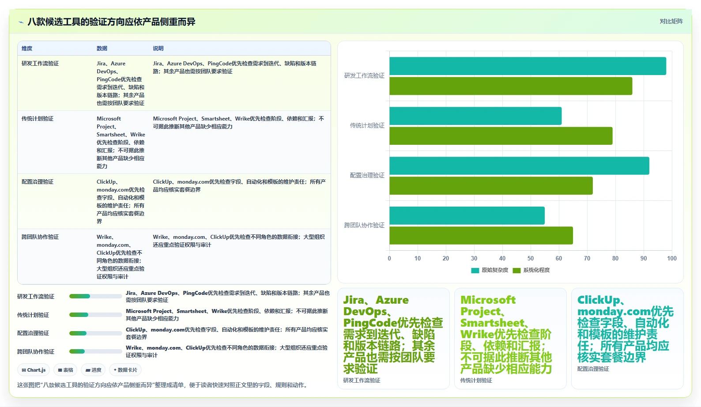Click the page title 八款候选工具的验证方向应依产品侧重而异
Screen dimensions: 701x407
coord(111,22)
